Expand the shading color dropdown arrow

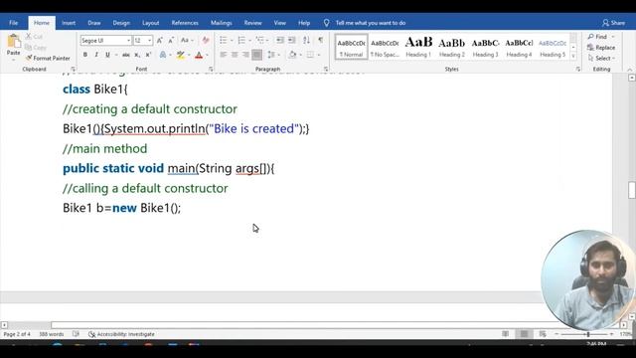(x=300, y=55)
